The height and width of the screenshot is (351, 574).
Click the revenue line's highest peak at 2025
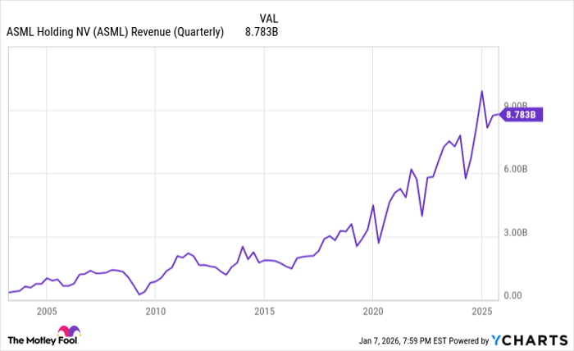click(x=482, y=91)
